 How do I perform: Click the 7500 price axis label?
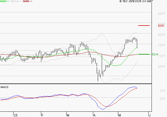(x=161, y=45)
